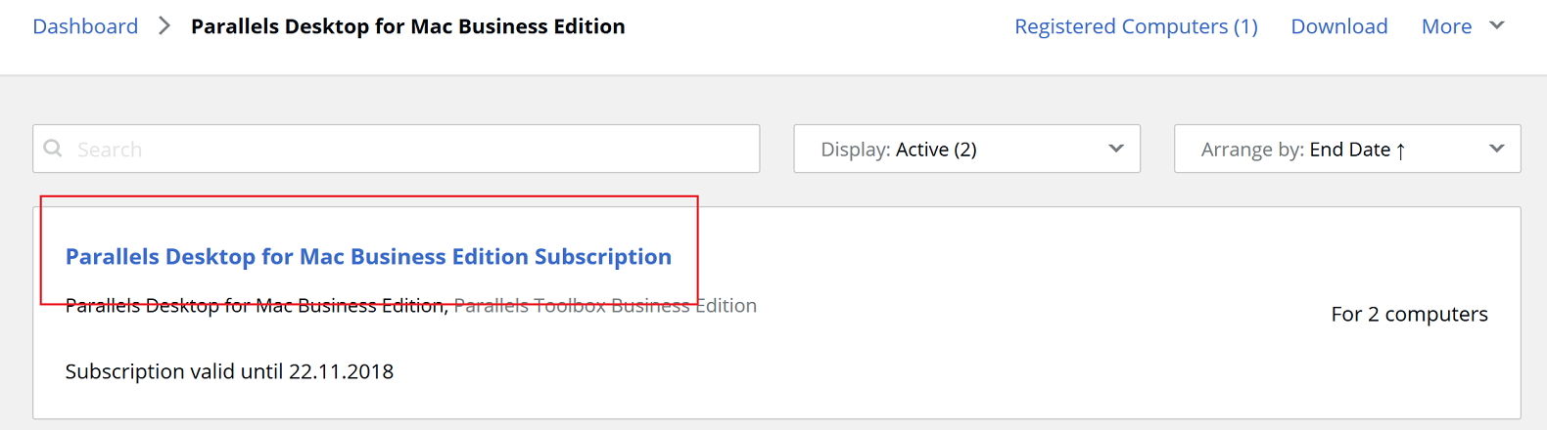The image size is (1547, 430).
Task: Click 'Subscription valid until 22.11.2018' text
Action: click(x=229, y=371)
